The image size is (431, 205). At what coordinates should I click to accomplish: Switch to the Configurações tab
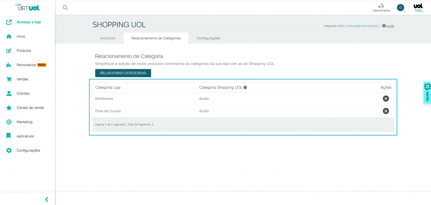[209, 38]
